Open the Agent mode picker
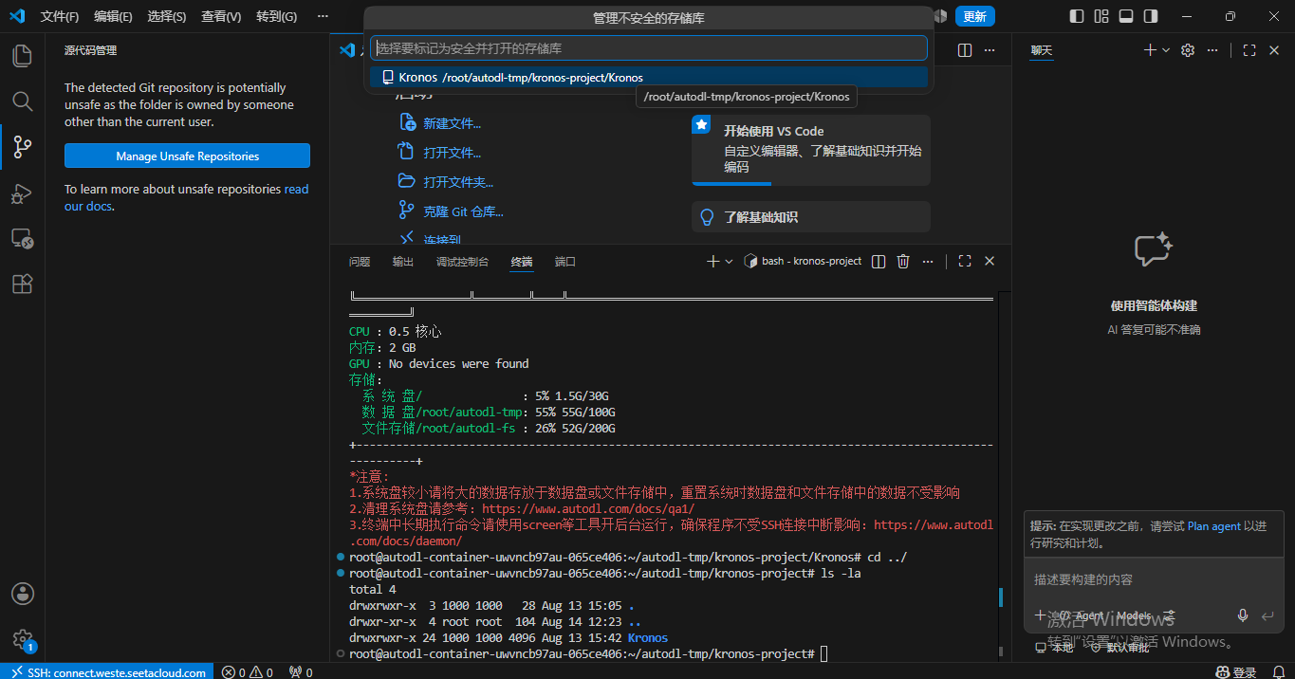 1082,615
